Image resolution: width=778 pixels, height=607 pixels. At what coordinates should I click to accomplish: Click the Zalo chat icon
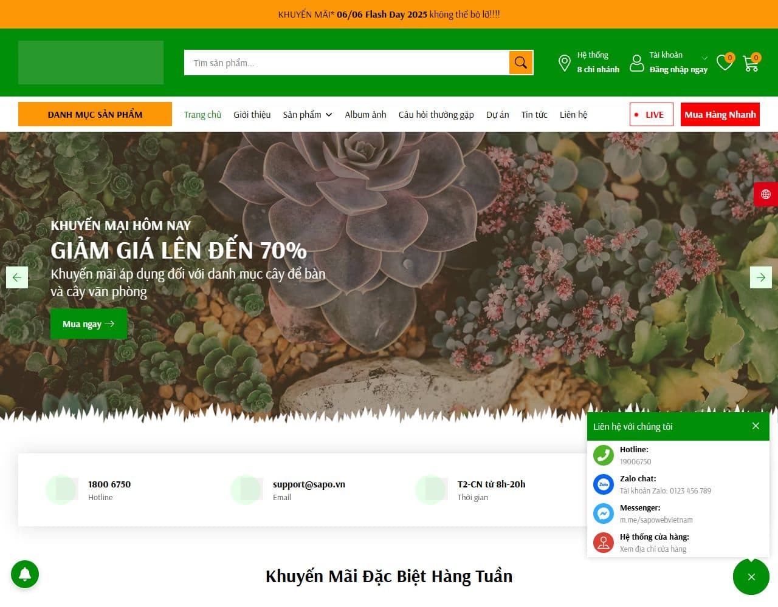click(x=604, y=484)
